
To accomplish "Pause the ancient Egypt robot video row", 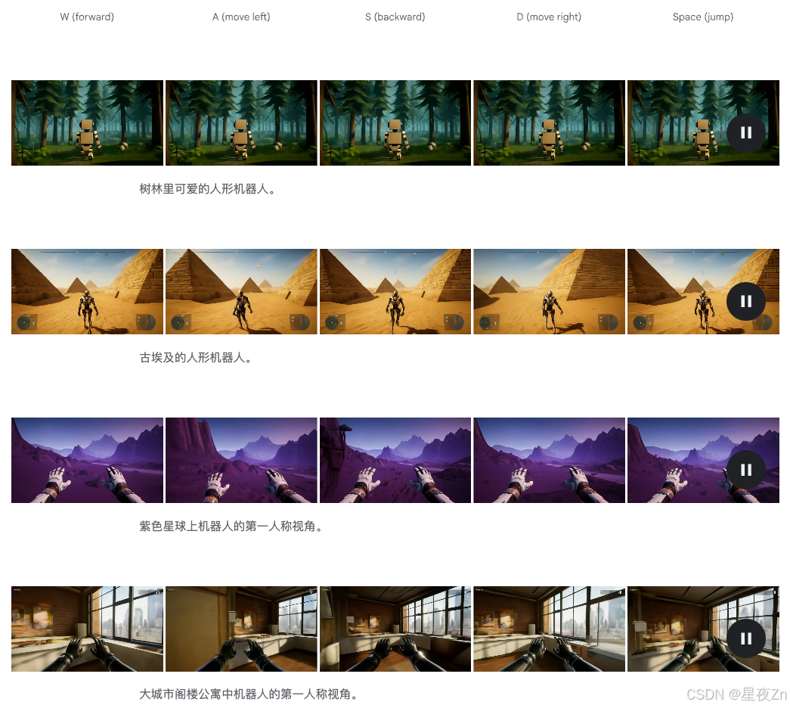I will pyautogui.click(x=745, y=302).
